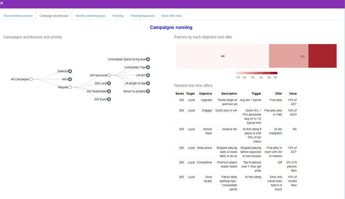Click the 'Quick loss or win' description
This screenshot has width=345, height=199.
226,111
